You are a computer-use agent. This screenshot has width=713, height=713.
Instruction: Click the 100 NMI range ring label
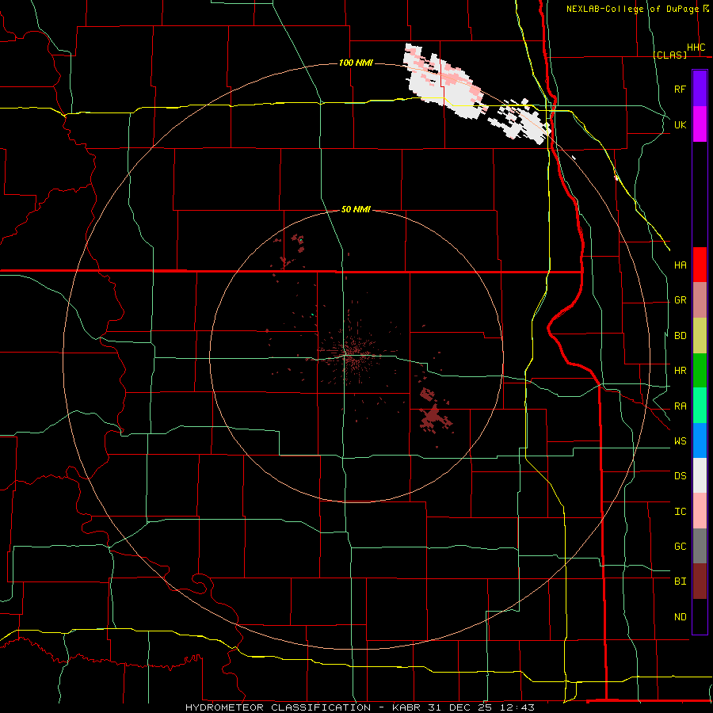(356, 63)
